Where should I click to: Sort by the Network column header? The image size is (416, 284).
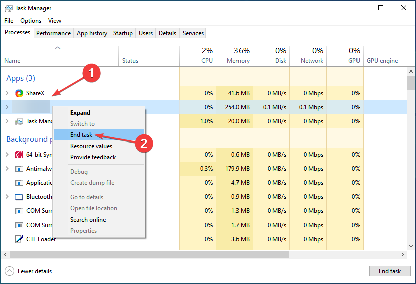[x=308, y=56]
